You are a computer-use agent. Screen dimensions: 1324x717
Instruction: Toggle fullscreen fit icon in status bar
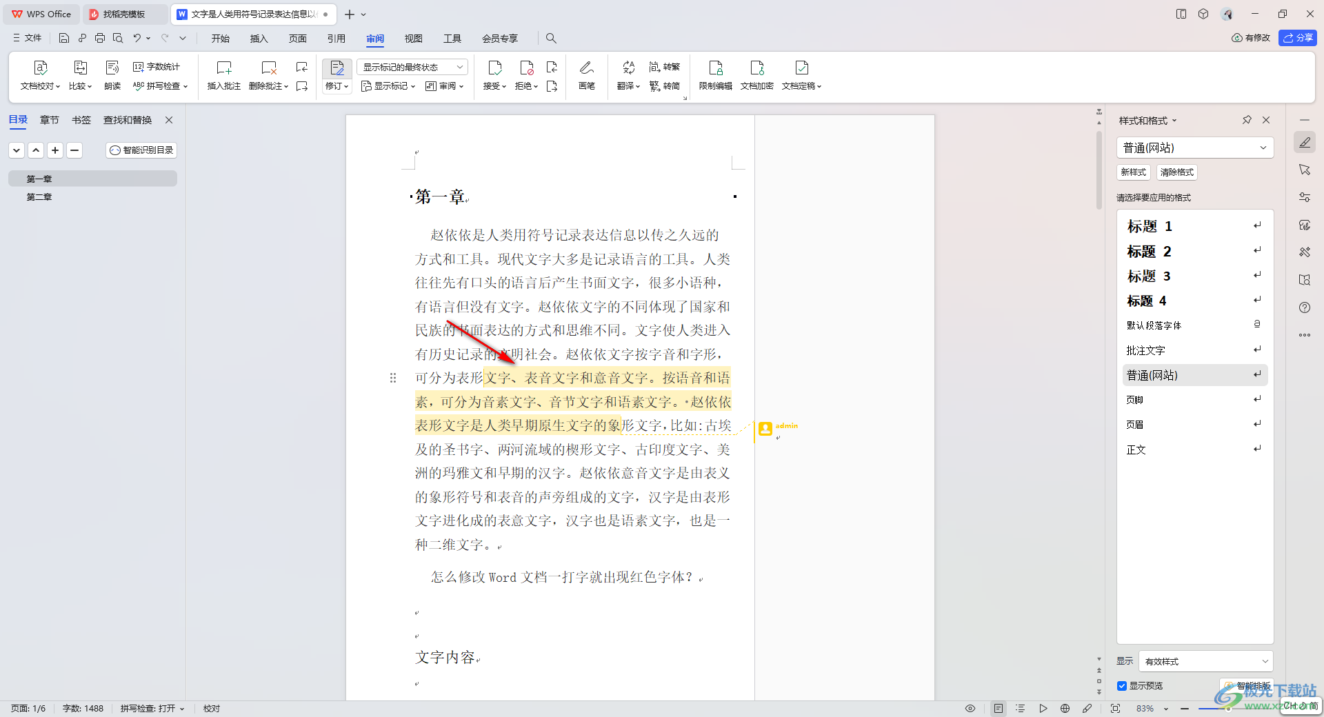coord(1115,708)
